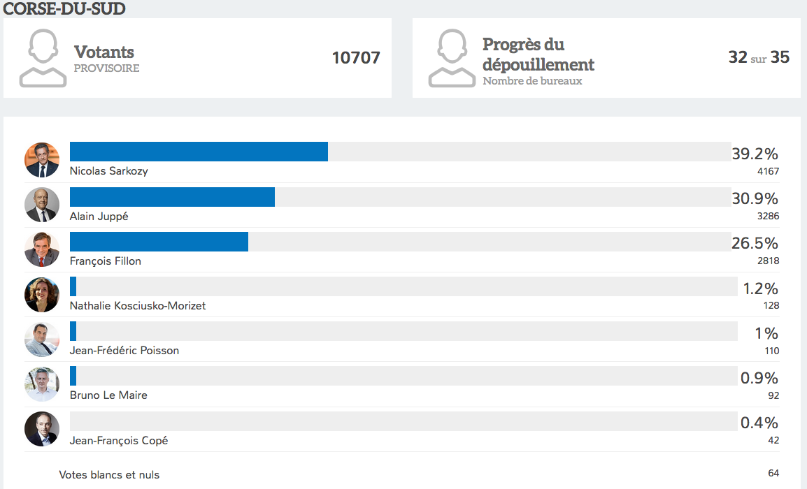Click Jean-Frédéric Poisson's portrait photo

click(42, 340)
